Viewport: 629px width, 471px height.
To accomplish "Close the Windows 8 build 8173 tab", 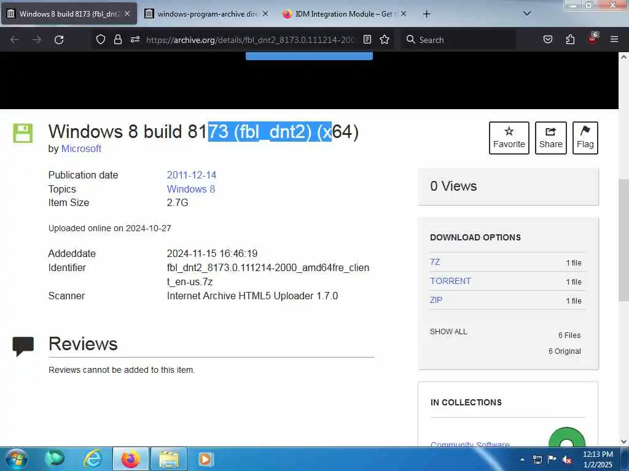I will 127,13.
